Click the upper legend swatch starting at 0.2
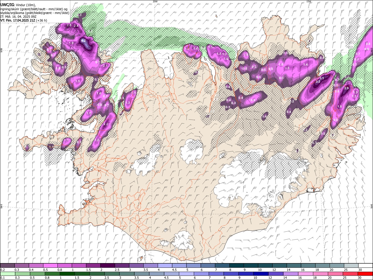Viewport: 373px width, 280px height. (8, 266)
